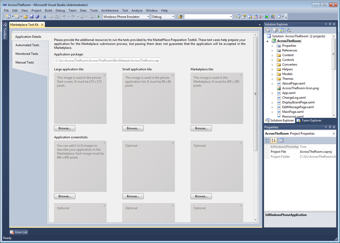
Task: Click the Property Pages icon in Properties panel
Action: (281, 140)
